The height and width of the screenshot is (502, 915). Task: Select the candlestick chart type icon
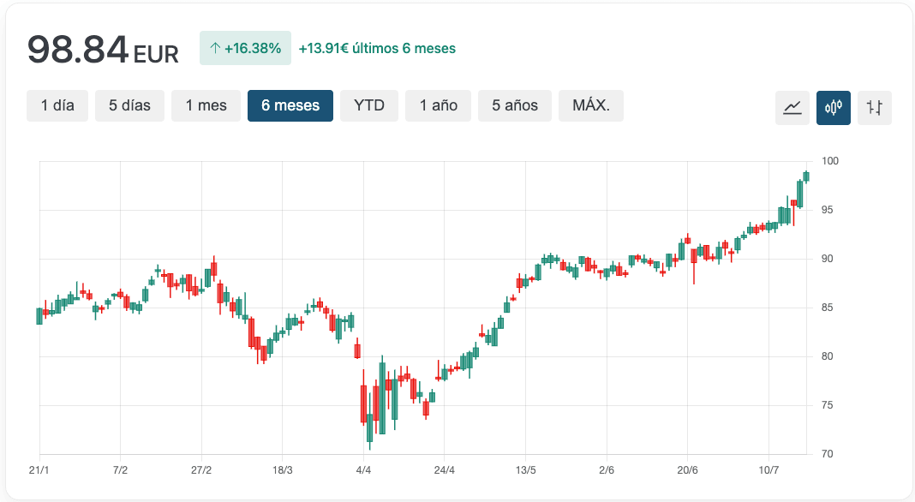834,108
